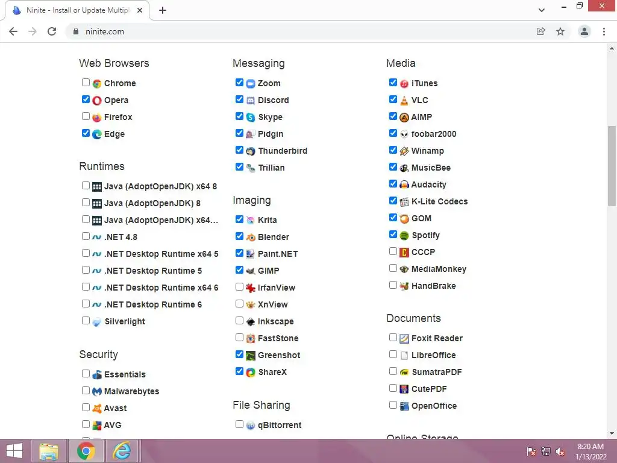Click the IrfanView red icon
Image resolution: width=617 pixels, height=463 pixels.
tap(251, 288)
